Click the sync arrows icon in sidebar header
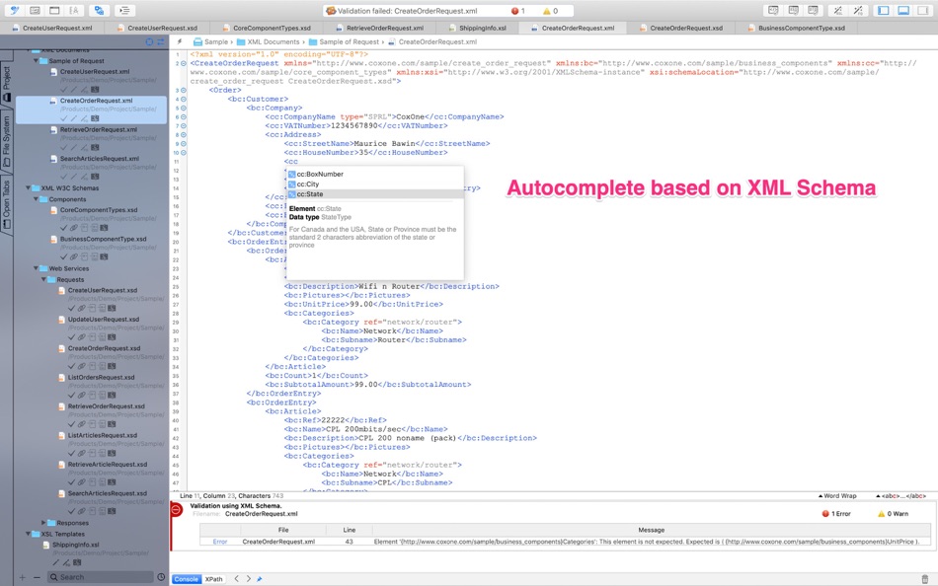 coord(160,41)
